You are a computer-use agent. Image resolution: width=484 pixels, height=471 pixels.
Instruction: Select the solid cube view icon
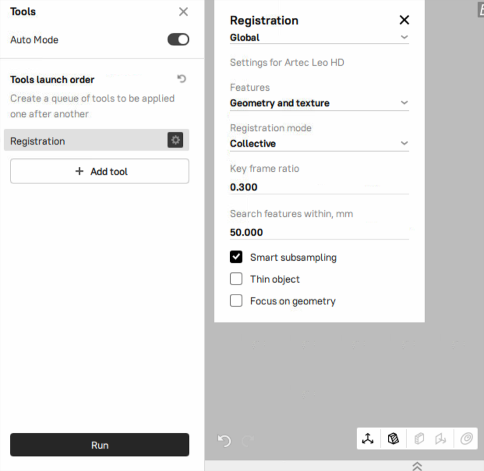419,439
